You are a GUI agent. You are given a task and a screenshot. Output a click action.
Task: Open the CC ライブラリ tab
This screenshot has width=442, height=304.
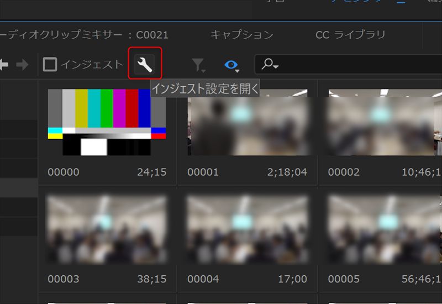pos(350,35)
